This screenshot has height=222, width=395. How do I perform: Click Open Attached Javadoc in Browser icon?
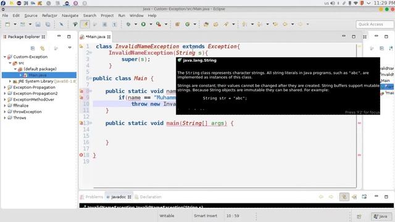[x=364, y=197]
